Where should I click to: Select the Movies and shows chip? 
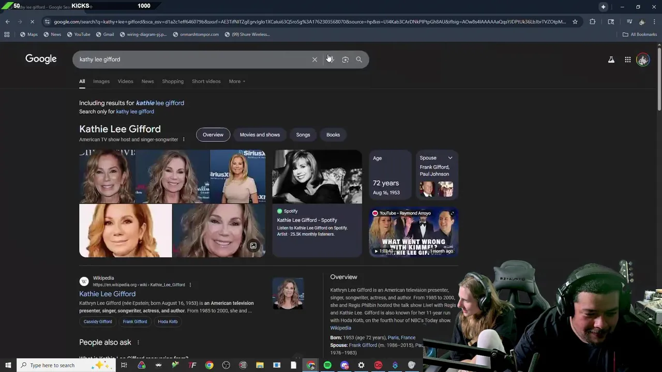tap(260, 135)
